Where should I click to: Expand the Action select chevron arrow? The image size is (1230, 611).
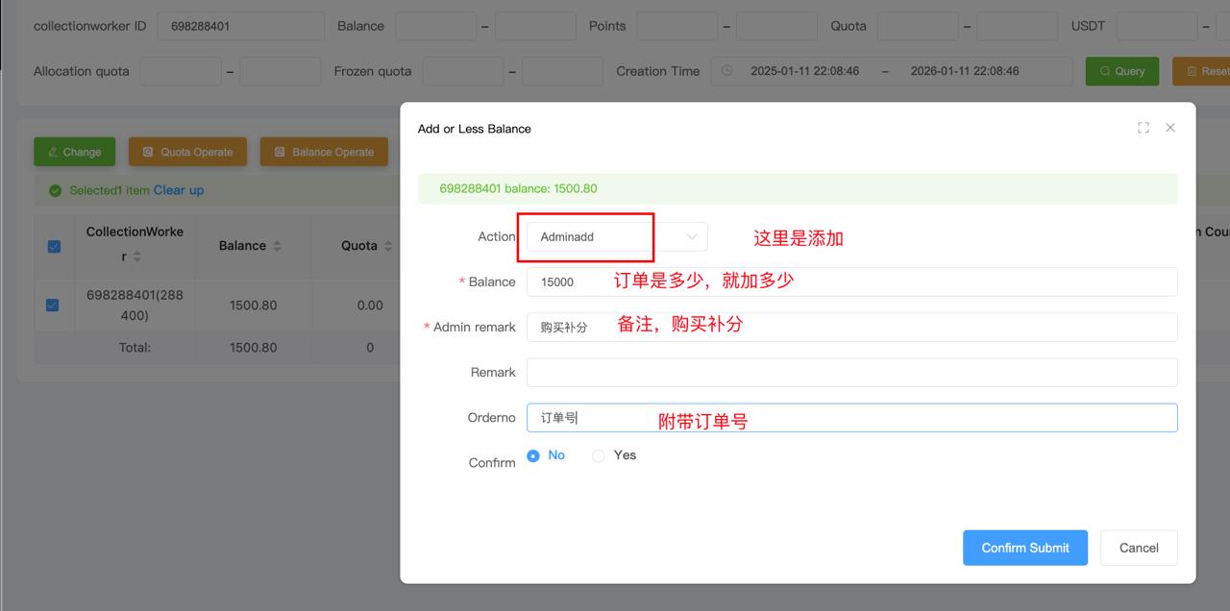pyautogui.click(x=692, y=237)
